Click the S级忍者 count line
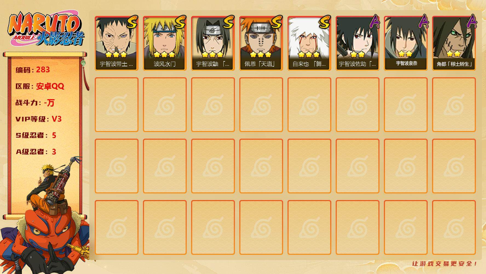Viewport: 486px width, 274px height. pyautogui.click(x=36, y=135)
